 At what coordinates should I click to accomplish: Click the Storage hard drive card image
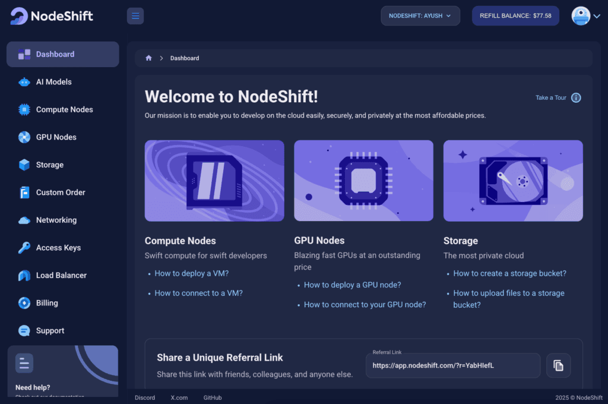513,181
